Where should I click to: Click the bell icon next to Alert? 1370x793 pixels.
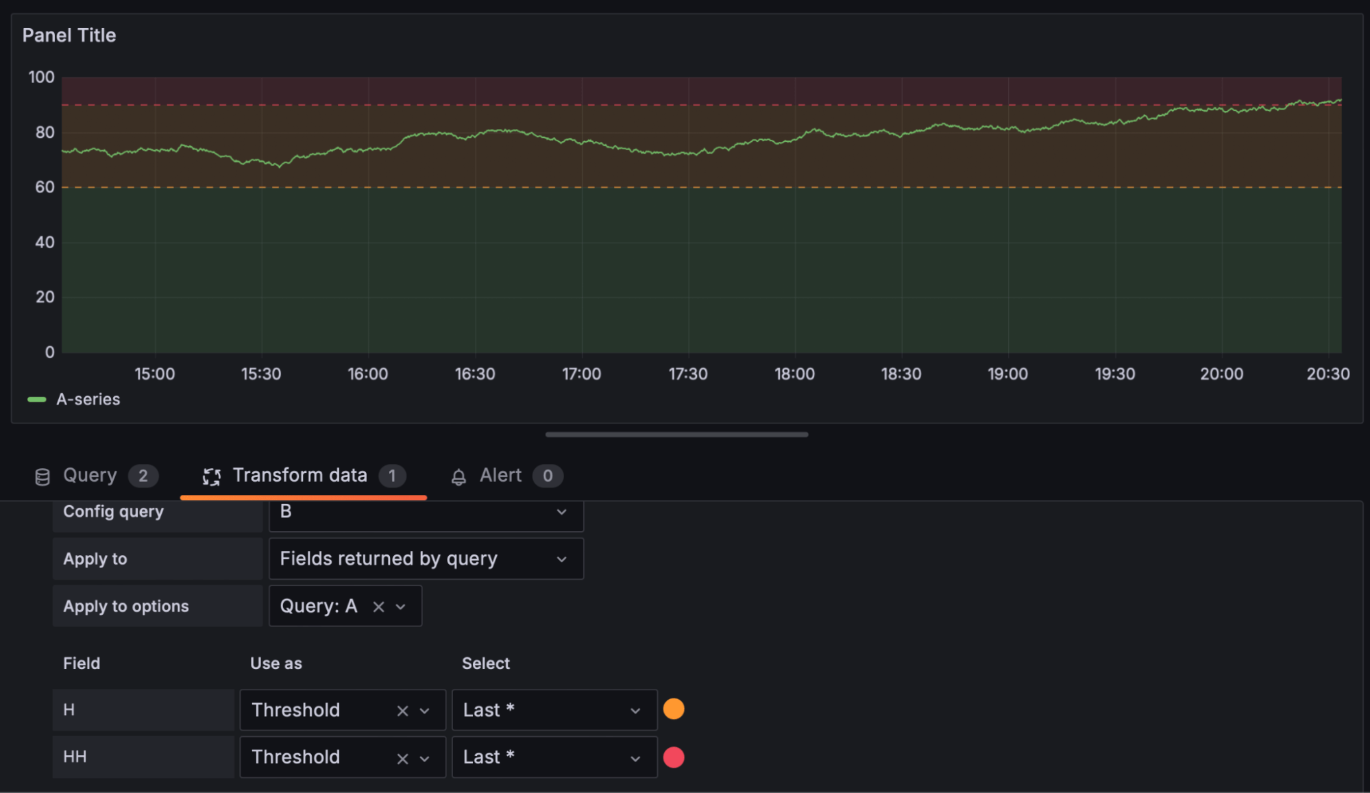pos(458,476)
